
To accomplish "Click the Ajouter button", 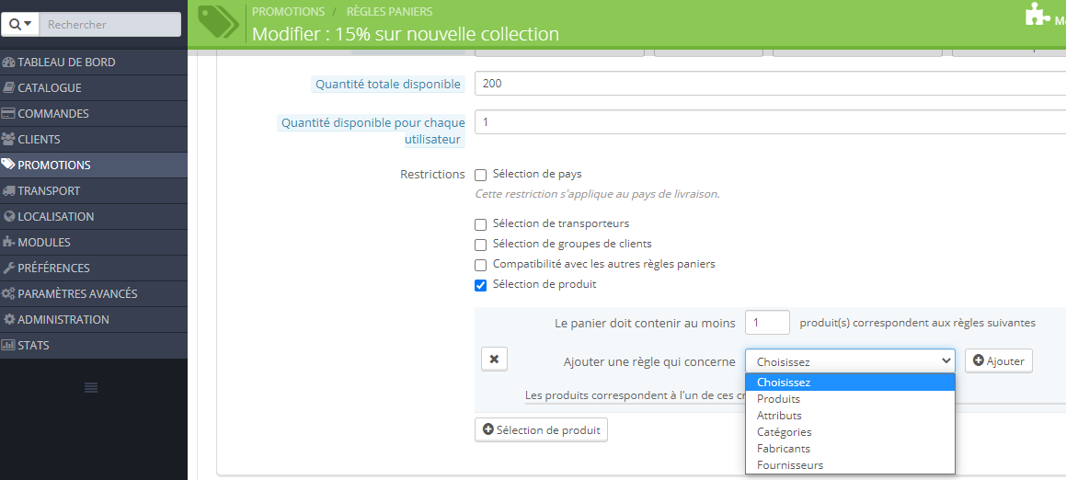I will (x=999, y=361).
